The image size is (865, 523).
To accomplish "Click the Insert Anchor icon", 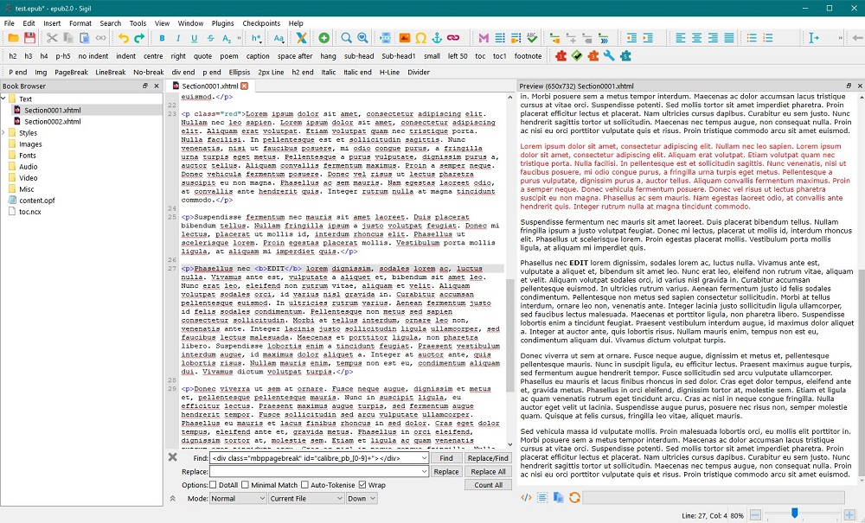I will [437, 38].
